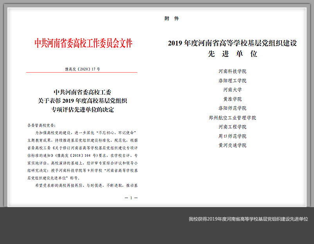Select 周口师范学院 in the list

click(232, 136)
